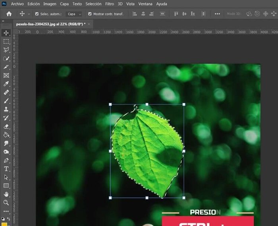Viewport: 278px width, 226px height.
Task: Select the Smudge tool
Action: point(6,143)
